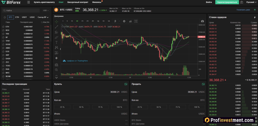Screen dimensions: 258x126
Task: Open the Финансы menu item
Action: click(x=97, y=2)
